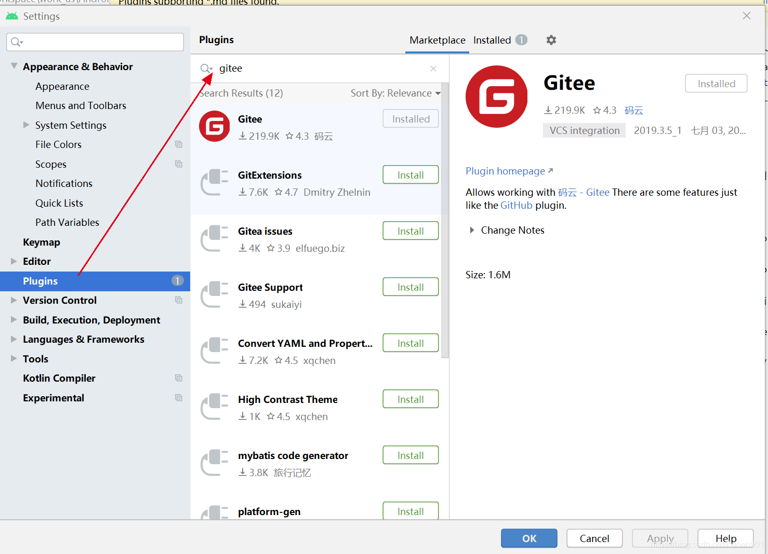Image resolution: width=768 pixels, height=554 pixels.
Task: Click Cancel to discard changes
Action: tap(594, 538)
